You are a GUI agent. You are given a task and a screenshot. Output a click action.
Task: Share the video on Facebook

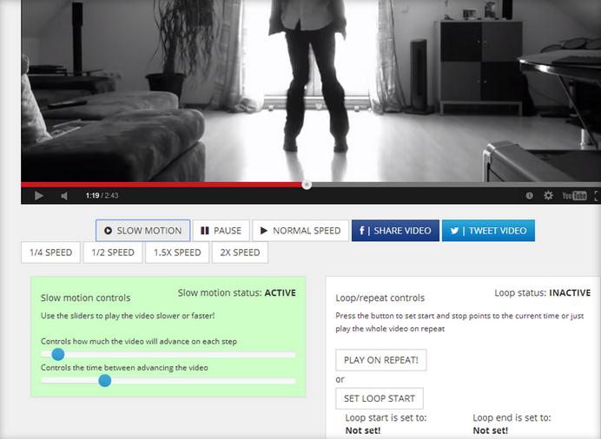395,231
